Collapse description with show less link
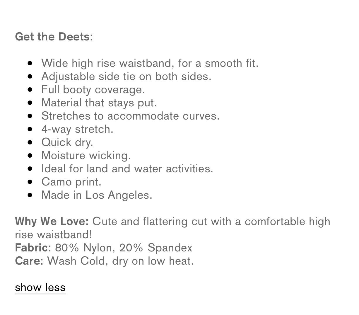This screenshot has width=359, height=315. click(x=40, y=287)
